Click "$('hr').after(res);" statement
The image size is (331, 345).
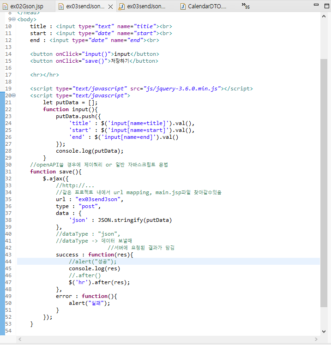click(x=99, y=282)
